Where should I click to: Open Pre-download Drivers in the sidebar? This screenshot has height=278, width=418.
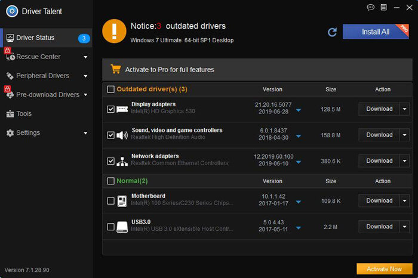click(47, 95)
